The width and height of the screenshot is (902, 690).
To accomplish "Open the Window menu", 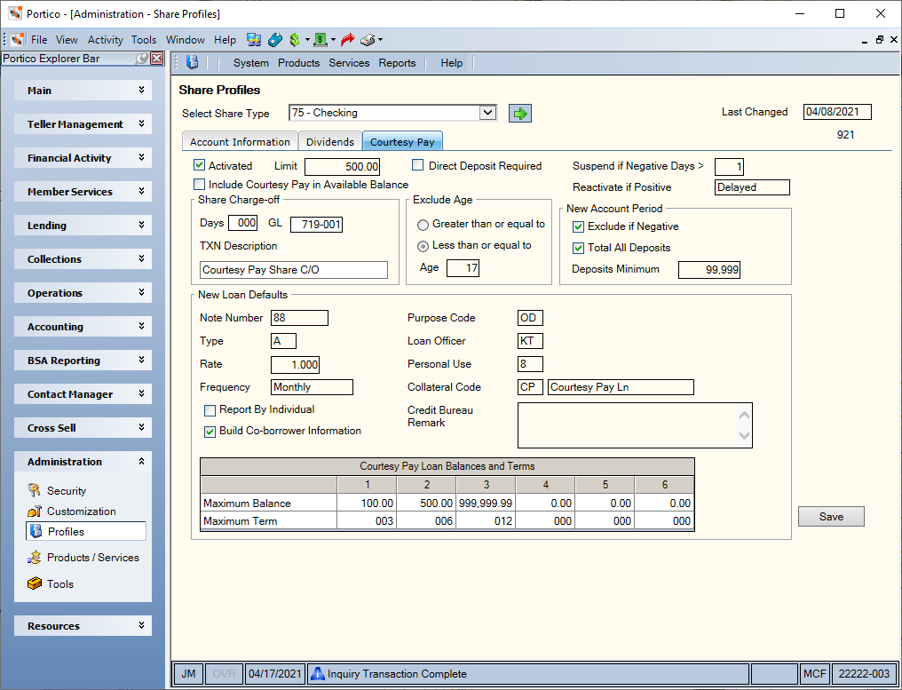I will point(186,40).
